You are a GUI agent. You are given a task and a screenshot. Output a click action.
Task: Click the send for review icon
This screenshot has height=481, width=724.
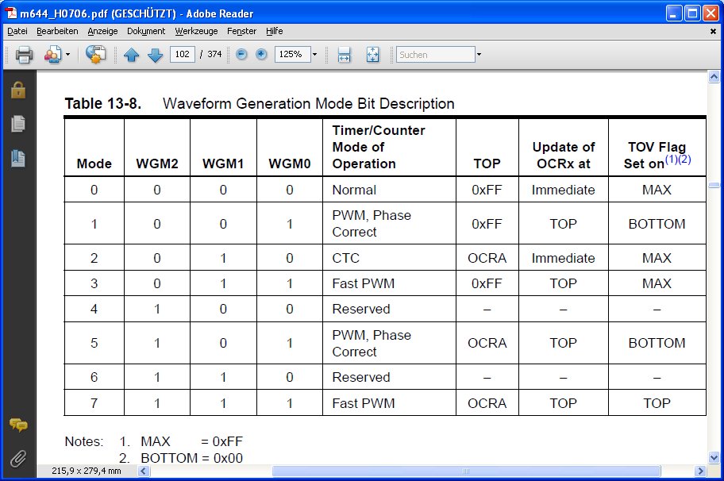95,55
